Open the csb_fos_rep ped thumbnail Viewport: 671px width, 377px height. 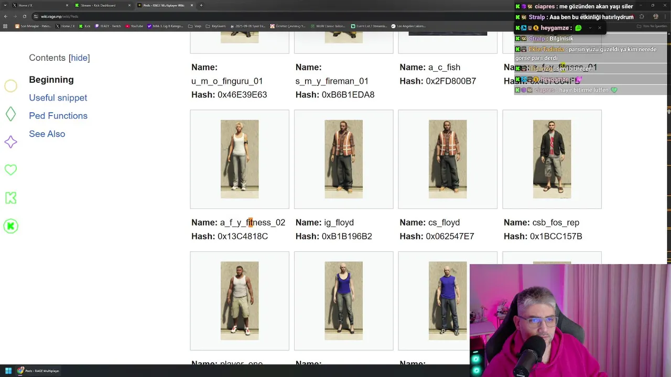(x=552, y=159)
